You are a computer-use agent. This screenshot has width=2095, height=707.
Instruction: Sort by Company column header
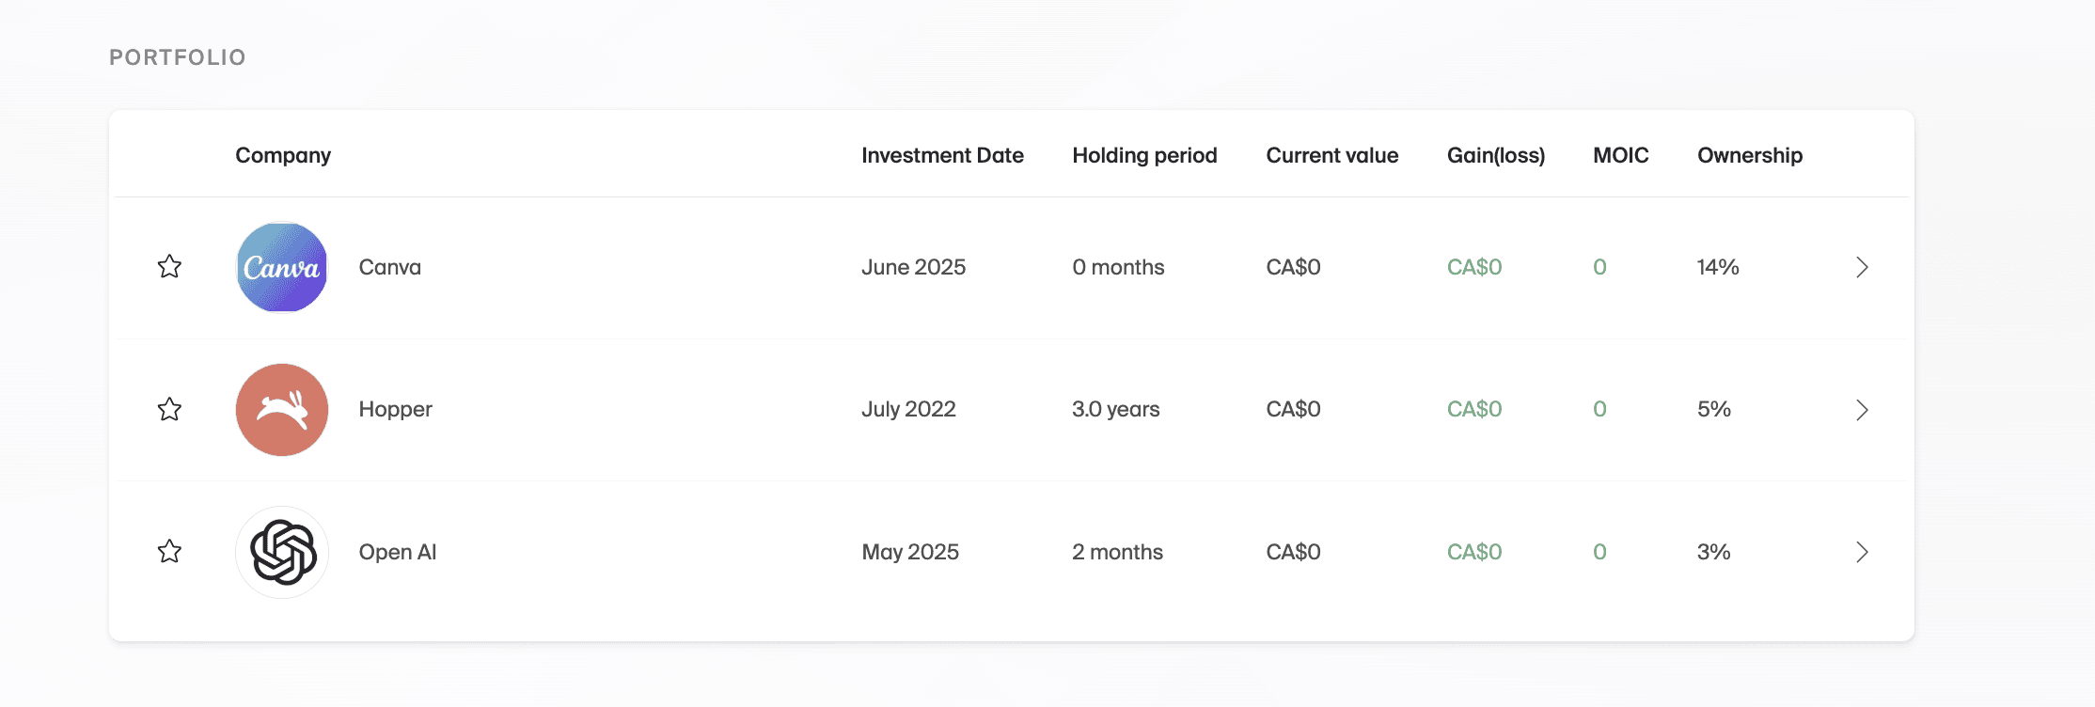(283, 155)
